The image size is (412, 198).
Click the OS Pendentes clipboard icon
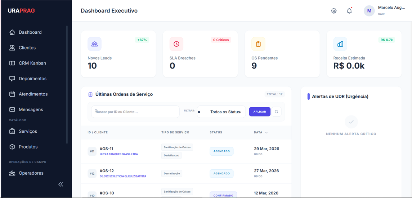tap(258, 44)
